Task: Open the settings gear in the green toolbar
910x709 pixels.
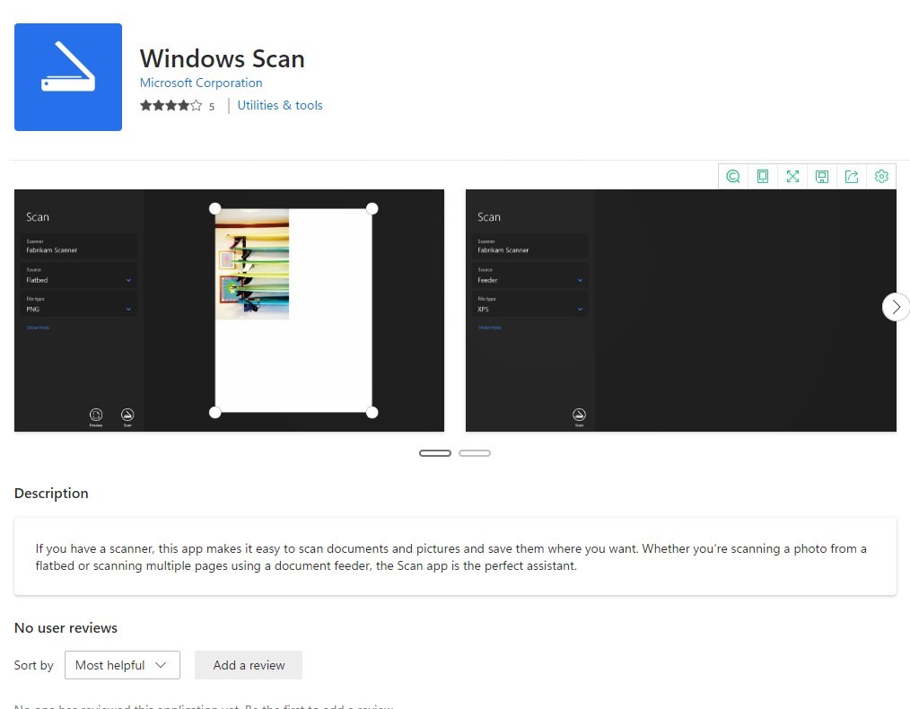Action: click(881, 176)
